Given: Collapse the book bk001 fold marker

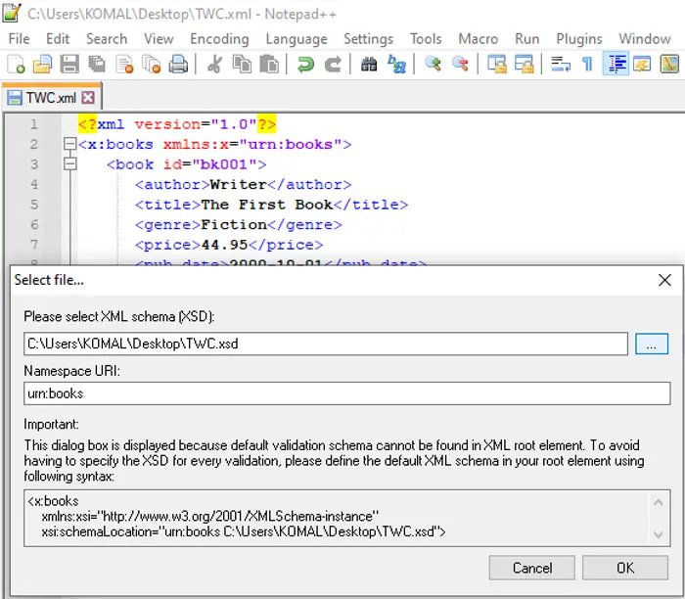Looking at the screenshot, I should (x=69, y=163).
